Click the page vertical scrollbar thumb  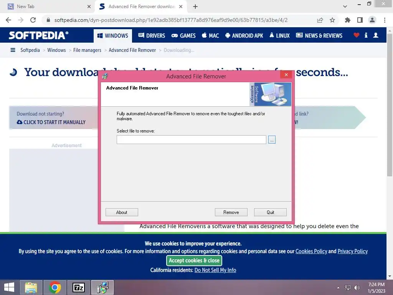tap(390, 105)
